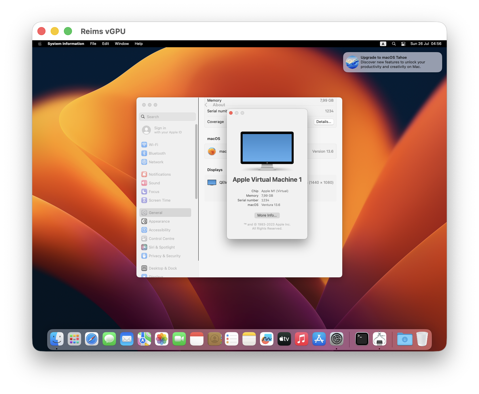479x394 pixels.
Task: Open Focus settings pane
Action: pyautogui.click(x=165, y=192)
